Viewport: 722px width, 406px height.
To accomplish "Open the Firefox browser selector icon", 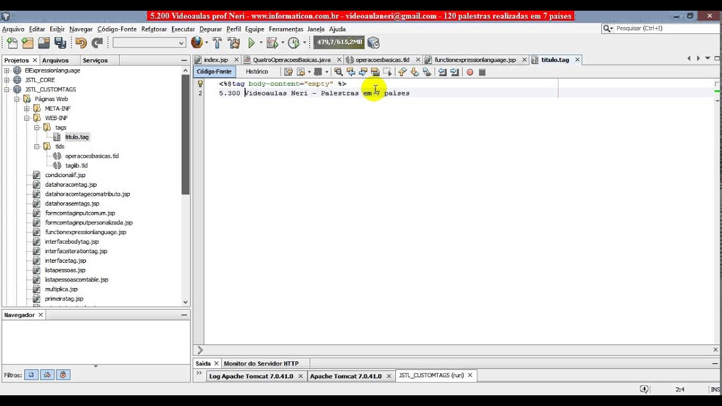I will 196,42.
